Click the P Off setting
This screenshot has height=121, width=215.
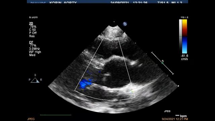pyautogui.click(x=33, y=33)
